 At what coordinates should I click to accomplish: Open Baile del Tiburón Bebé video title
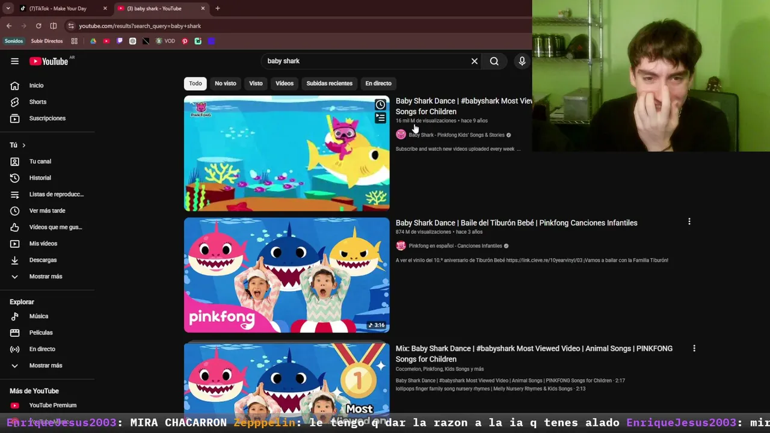pyautogui.click(x=516, y=223)
